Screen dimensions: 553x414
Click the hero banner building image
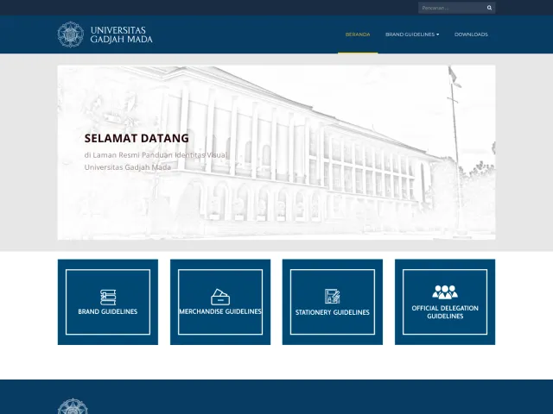(x=276, y=153)
